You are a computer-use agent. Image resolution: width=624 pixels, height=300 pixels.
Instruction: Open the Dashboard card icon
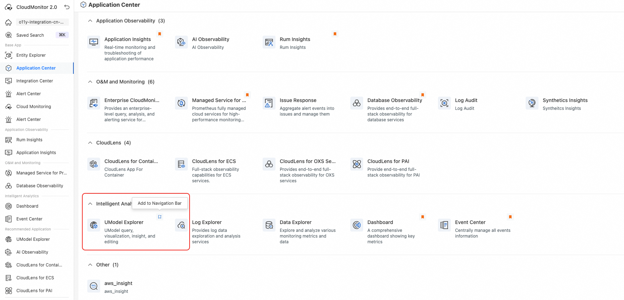point(357,225)
